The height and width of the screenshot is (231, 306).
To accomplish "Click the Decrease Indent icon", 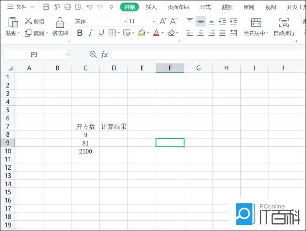I will click(x=223, y=21).
